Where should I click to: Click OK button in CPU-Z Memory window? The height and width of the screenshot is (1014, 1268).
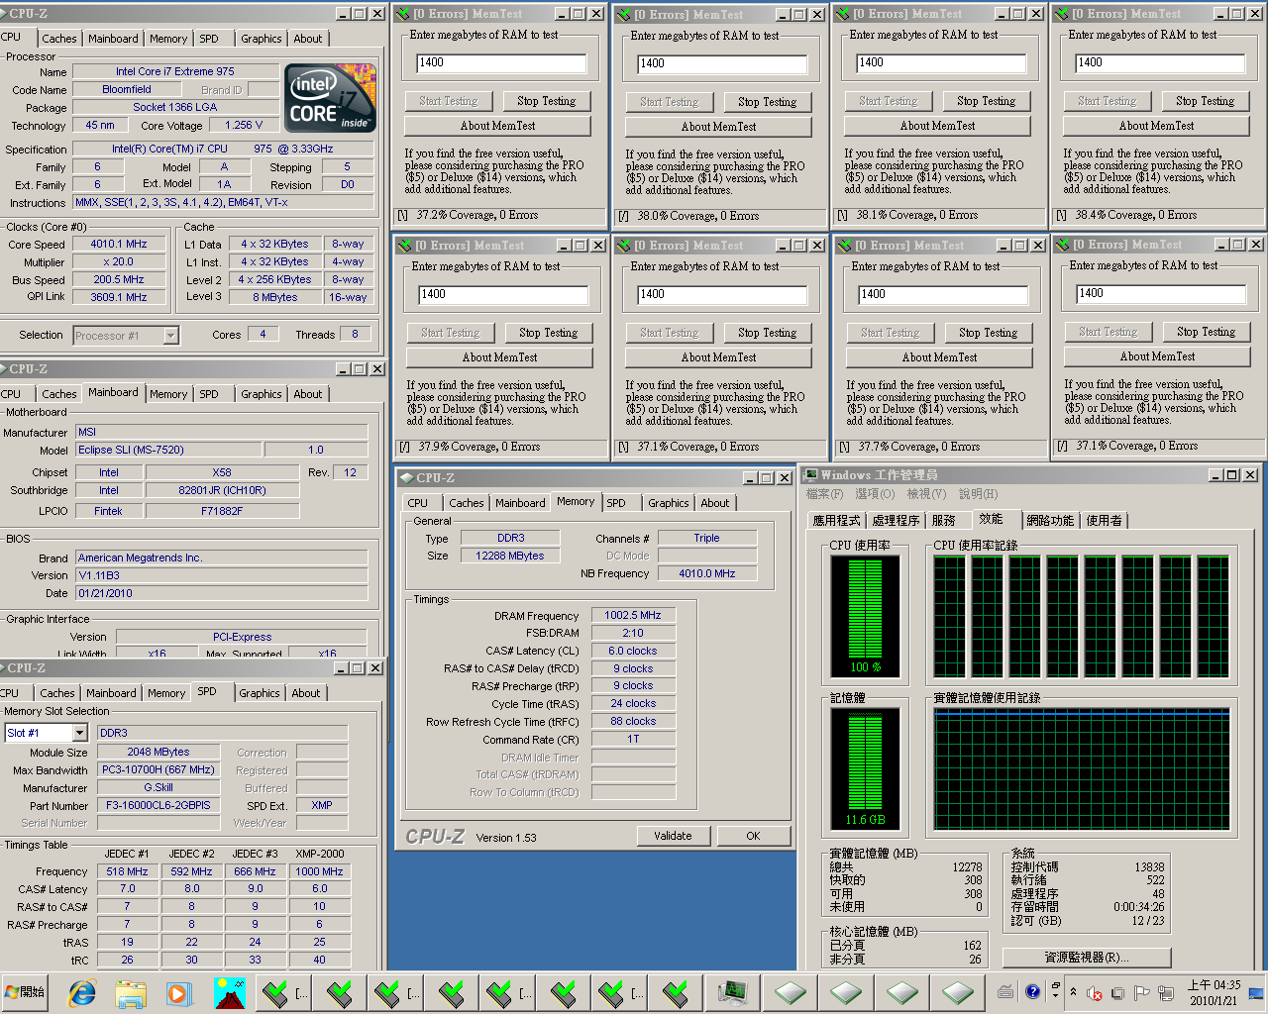click(x=753, y=836)
